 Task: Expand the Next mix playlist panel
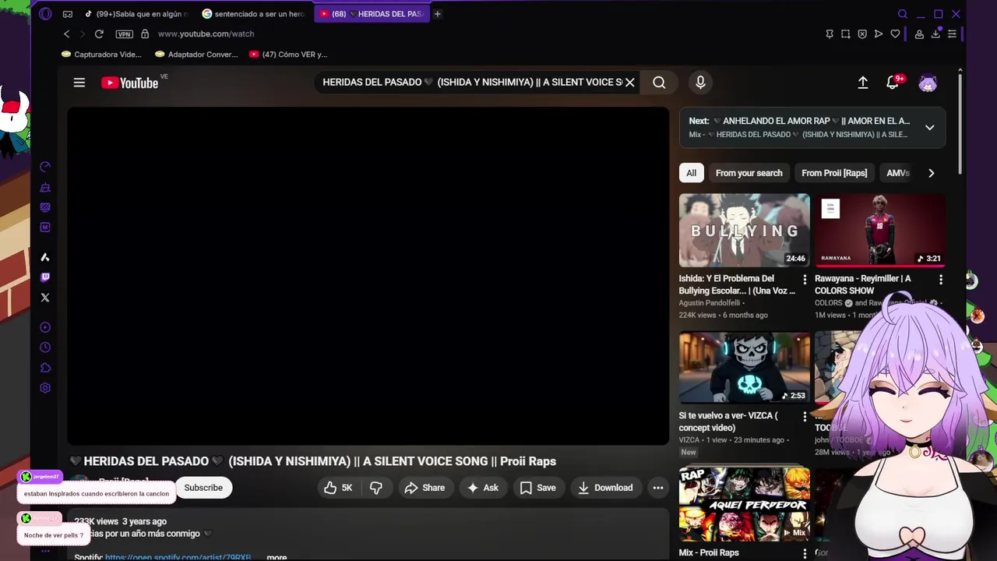click(x=929, y=128)
